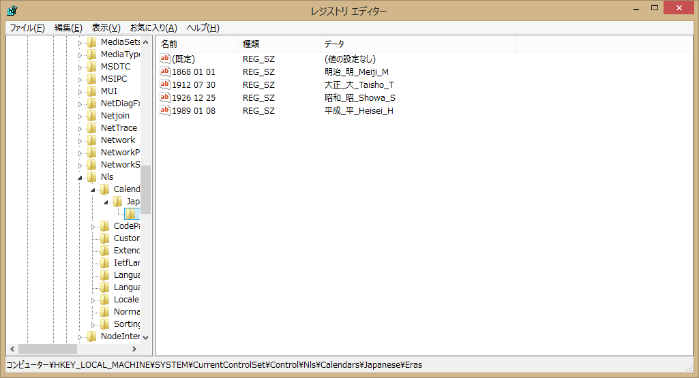Click the registry editor icon in title bar
The height and width of the screenshot is (378, 699).
pos(12,11)
